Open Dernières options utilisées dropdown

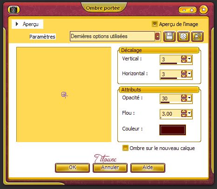click(x=157, y=37)
